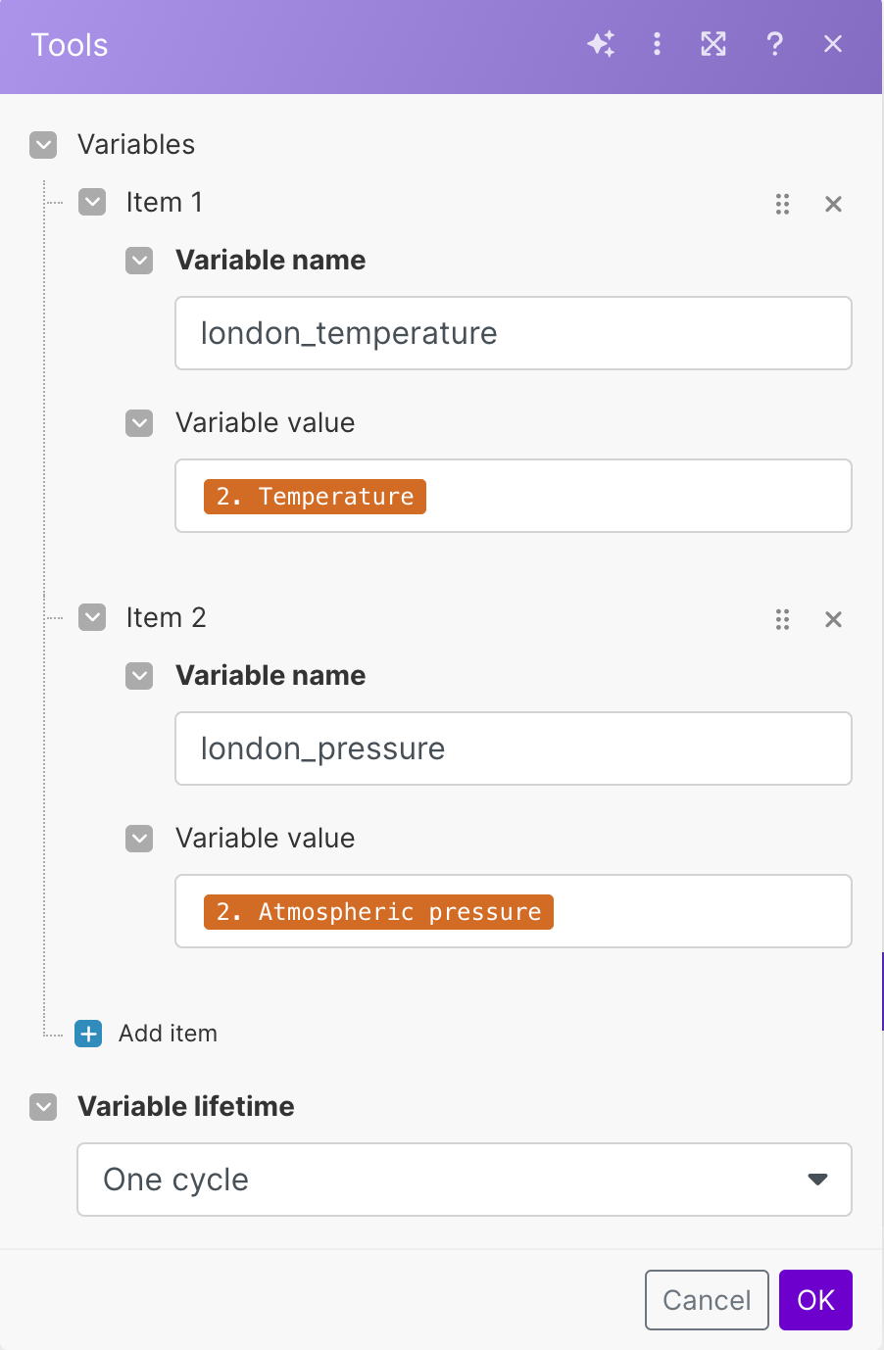The height and width of the screenshot is (1350, 884).
Task: Grab the drag handle for Item 1
Action: [x=782, y=204]
